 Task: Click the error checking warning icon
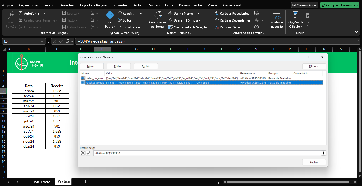pos(256,20)
